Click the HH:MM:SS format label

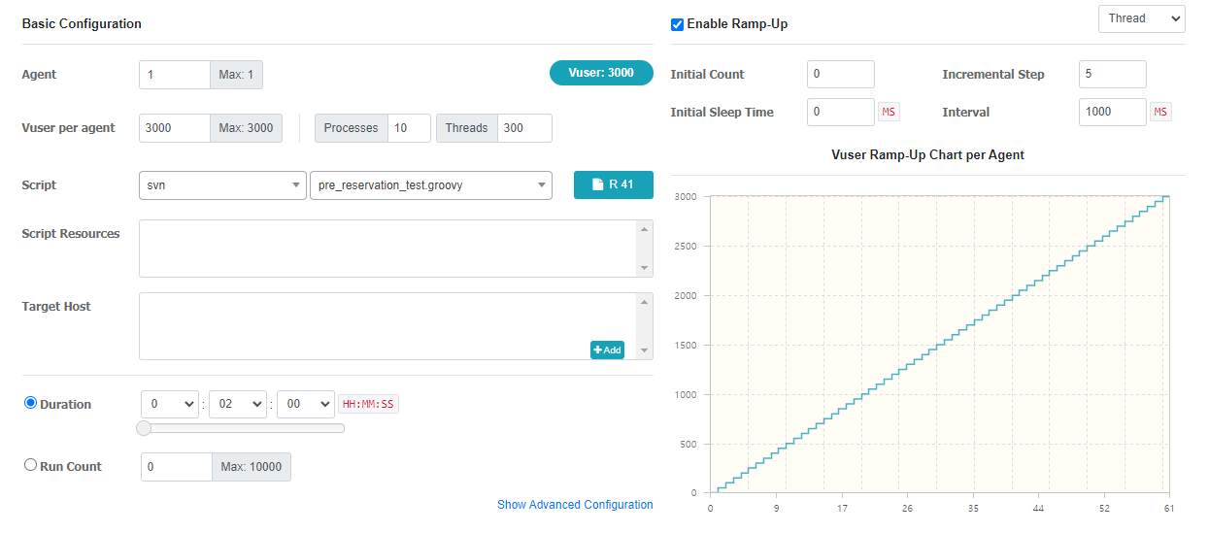(368, 404)
